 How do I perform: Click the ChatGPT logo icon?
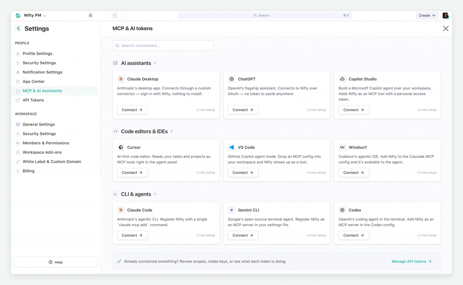point(231,79)
